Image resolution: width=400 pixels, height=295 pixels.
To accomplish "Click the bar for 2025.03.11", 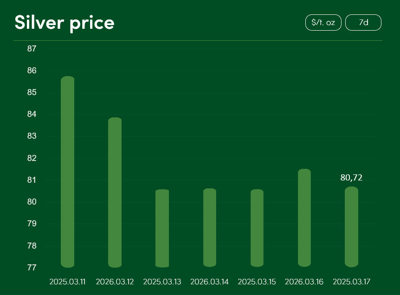I will click(68, 172).
